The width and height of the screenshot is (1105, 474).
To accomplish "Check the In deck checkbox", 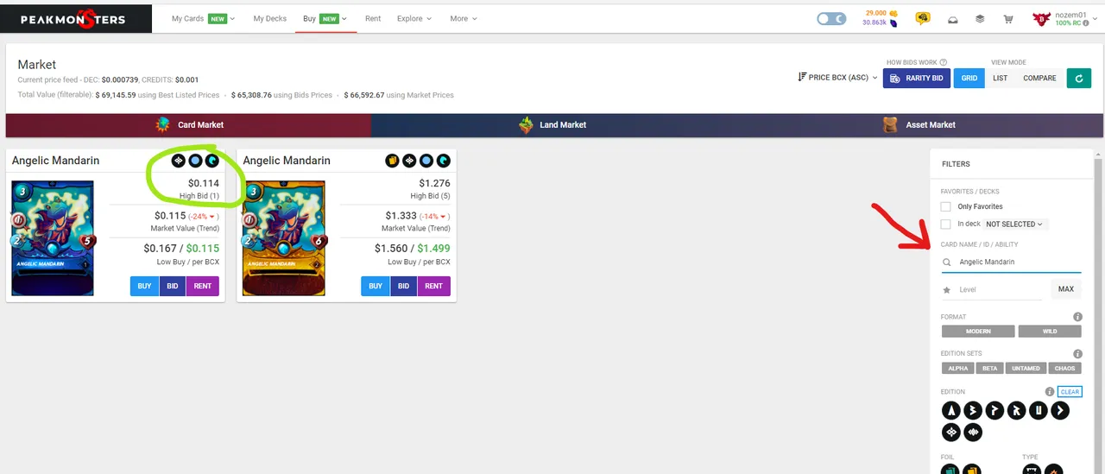I will (946, 224).
